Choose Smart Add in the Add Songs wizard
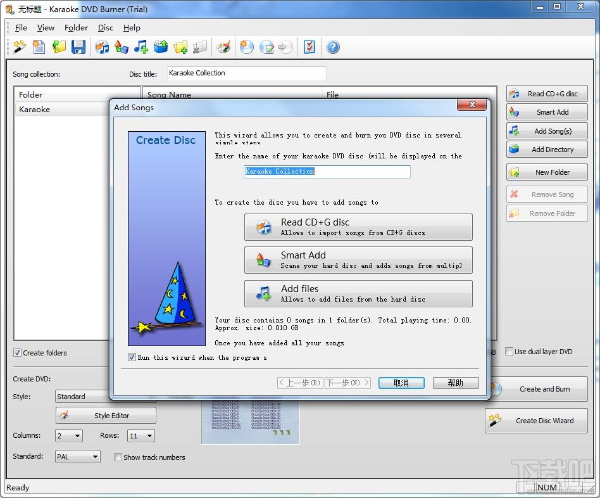 click(x=359, y=260)
